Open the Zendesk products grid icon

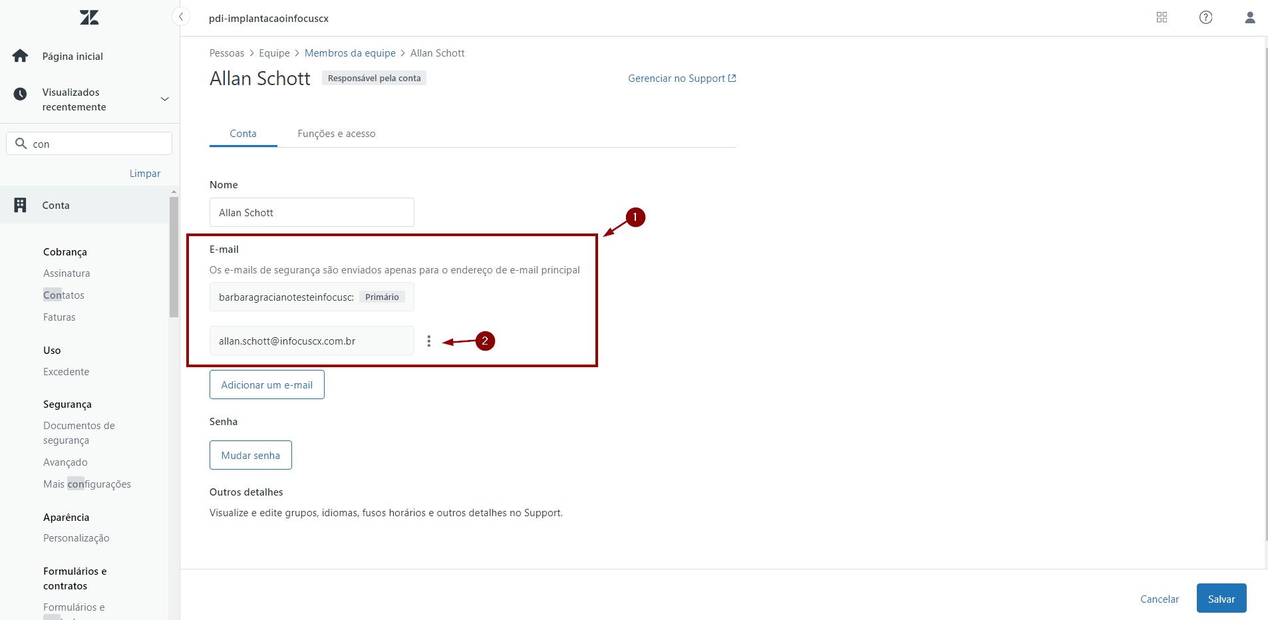pyautogui.click(x=1162, y=17)
